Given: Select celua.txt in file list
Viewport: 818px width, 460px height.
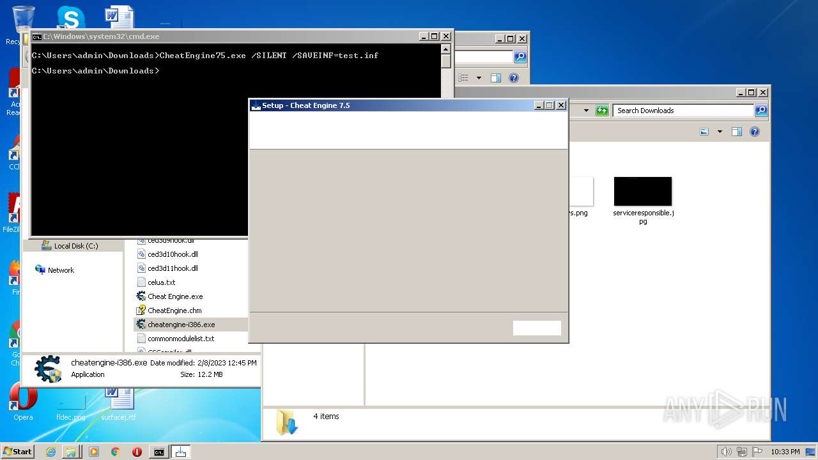Looking at the screenshot, I should click(161, 282).
